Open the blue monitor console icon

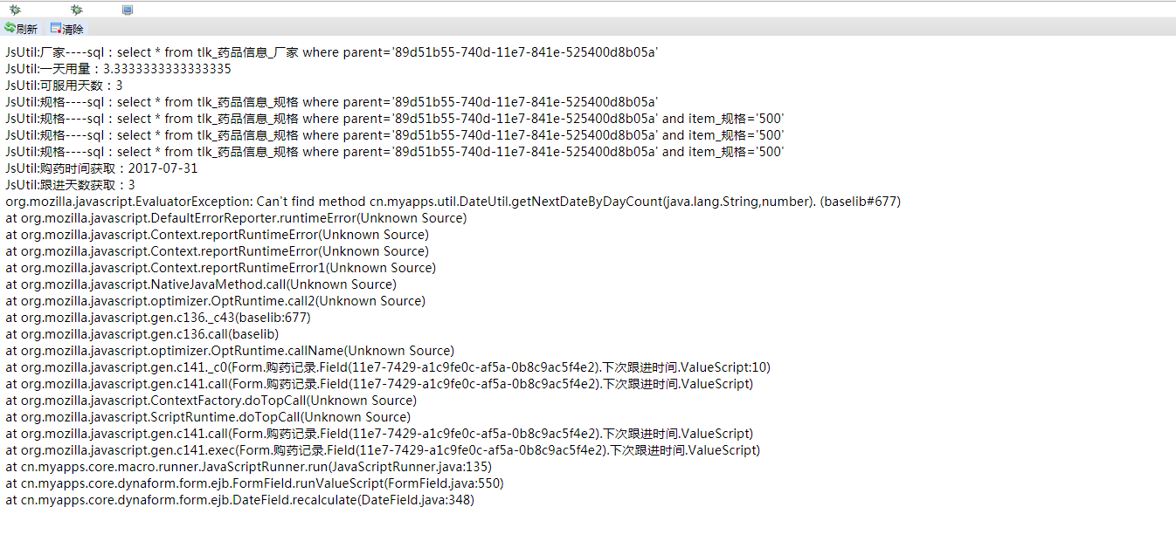pos(128,10)
